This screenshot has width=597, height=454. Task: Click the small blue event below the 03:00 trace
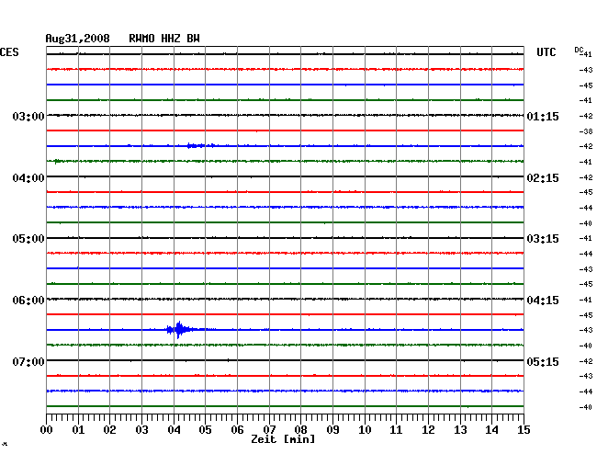(x=200, y=145)
